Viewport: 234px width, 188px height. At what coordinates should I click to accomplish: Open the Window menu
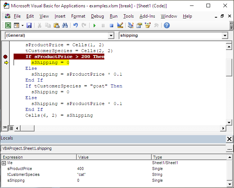169,16
